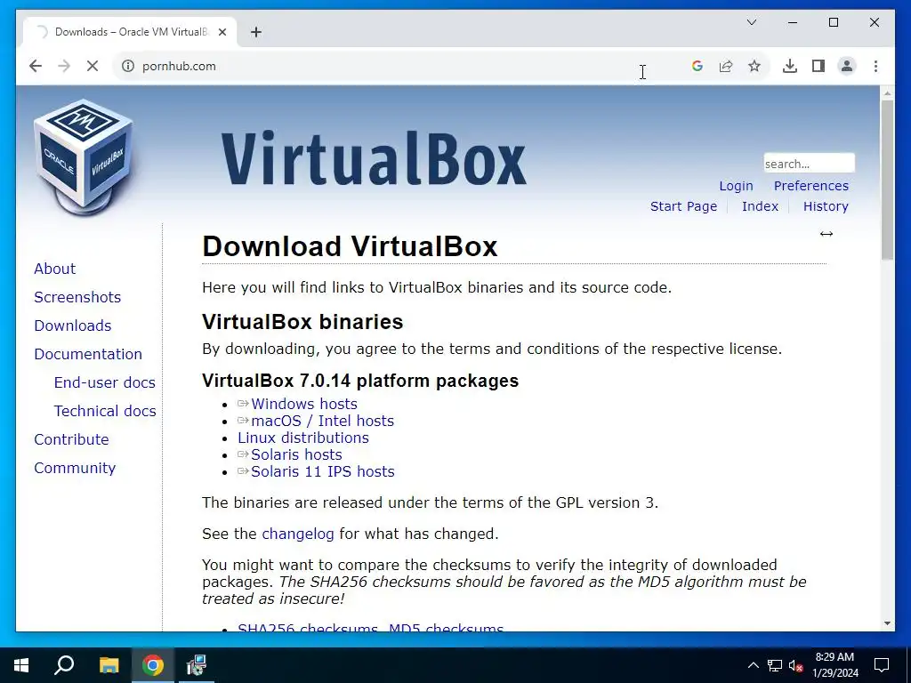Image resolution: width=911 pixels, height=683 pixels.
Task: Open the installer app in taskbar
Action: coord(197,665)
